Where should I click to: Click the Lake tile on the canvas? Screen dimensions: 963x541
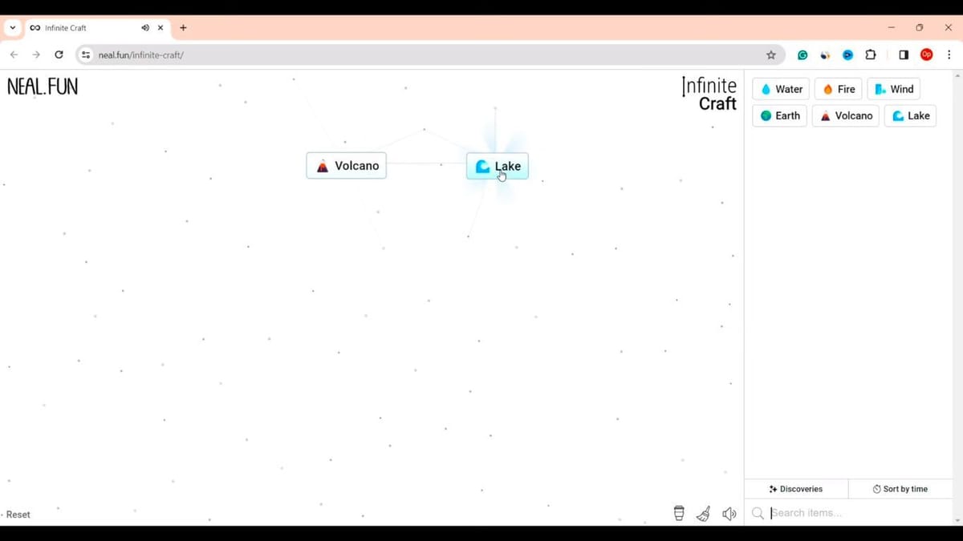tap(498, 166)
